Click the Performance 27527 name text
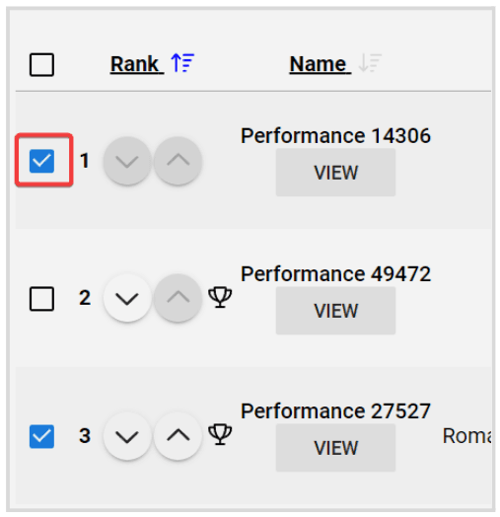 coord(335,410)
